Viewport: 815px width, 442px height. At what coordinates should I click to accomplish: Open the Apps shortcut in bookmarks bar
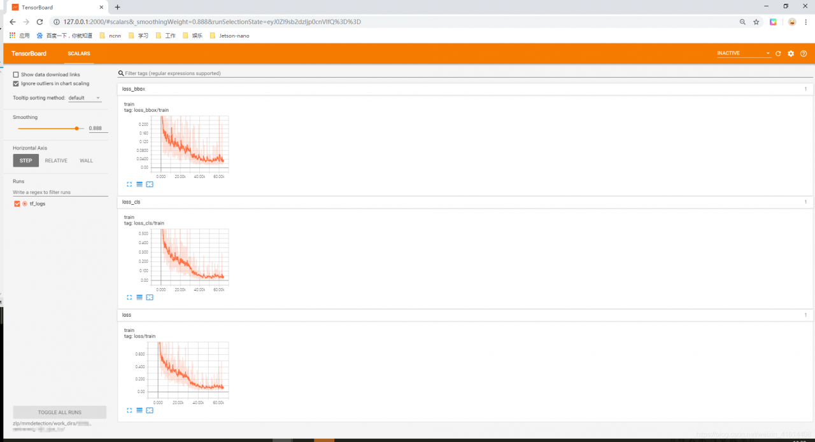point(19,36)
